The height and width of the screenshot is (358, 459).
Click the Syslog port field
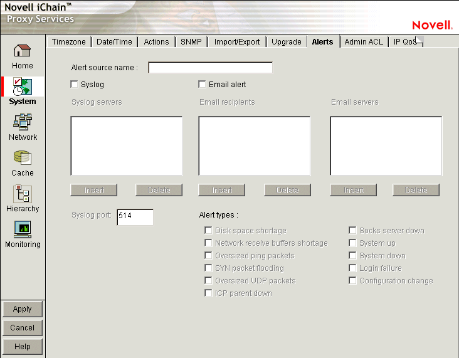point(135,217)
